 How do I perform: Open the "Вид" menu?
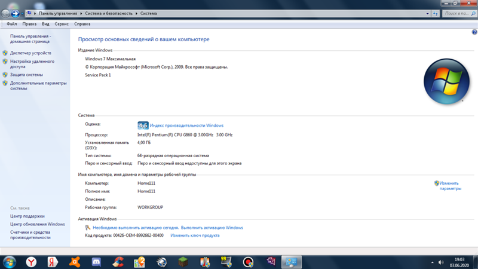point(45,24)
